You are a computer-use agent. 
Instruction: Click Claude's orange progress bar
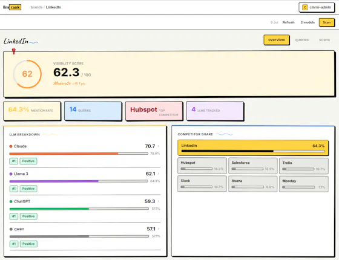pos(79,154)
